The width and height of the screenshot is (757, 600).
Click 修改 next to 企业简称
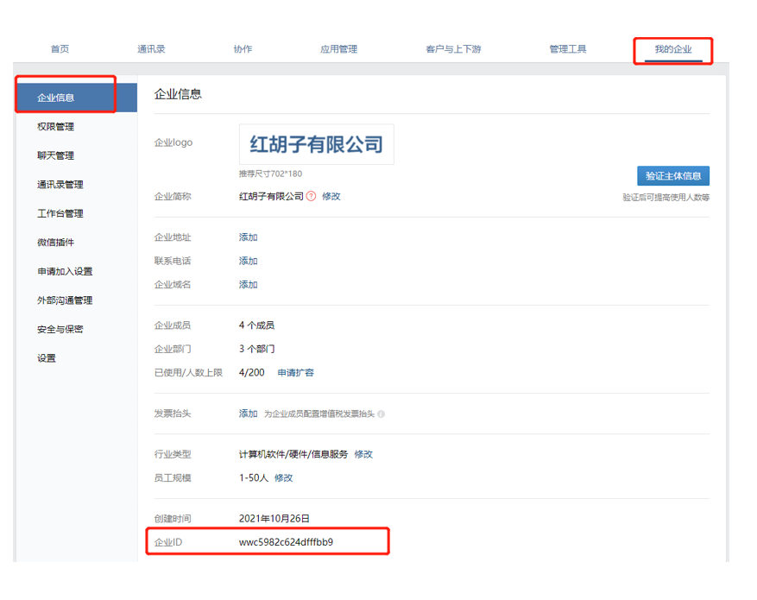(x=331, y=197)
